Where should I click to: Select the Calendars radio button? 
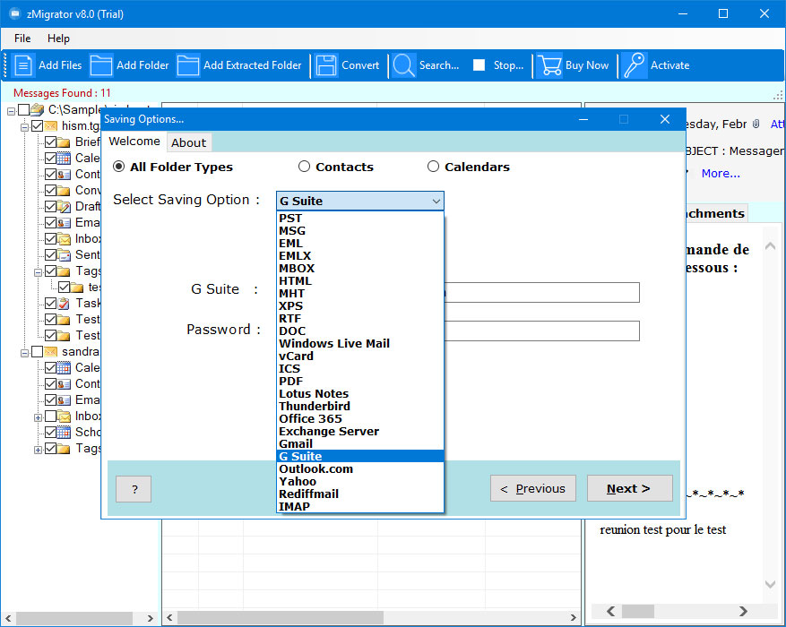[433, 167]
